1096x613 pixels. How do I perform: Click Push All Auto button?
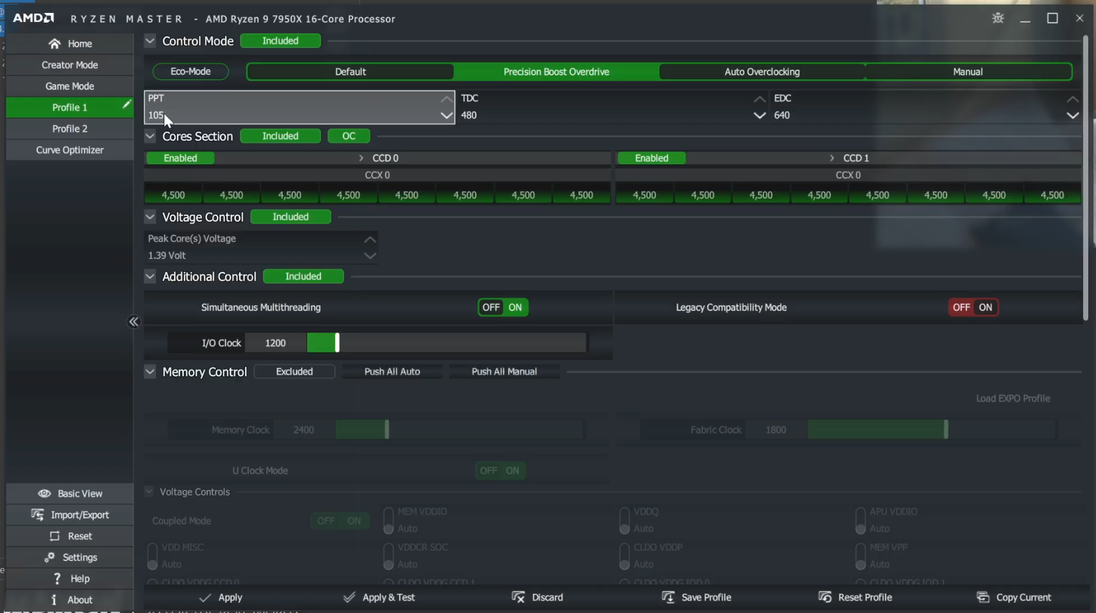[x=392, y=372]
